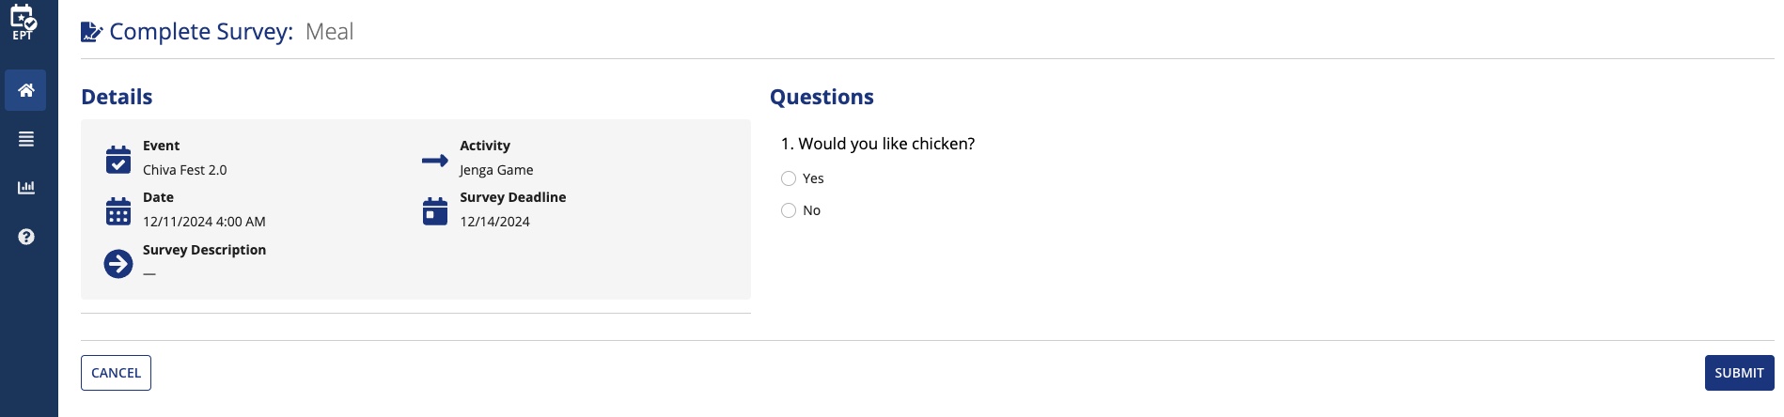Click the EPT logo icon
Screen dimensions: 1784x417
click(23, 22)
